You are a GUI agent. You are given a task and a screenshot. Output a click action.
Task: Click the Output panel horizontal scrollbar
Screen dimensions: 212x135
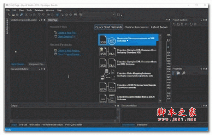click(x=64, y=121)
